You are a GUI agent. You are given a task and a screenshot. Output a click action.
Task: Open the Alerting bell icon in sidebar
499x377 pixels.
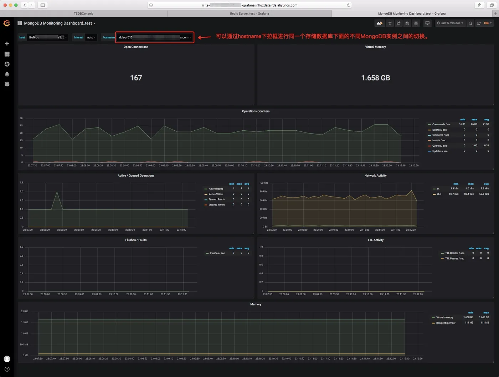(7, 74)
